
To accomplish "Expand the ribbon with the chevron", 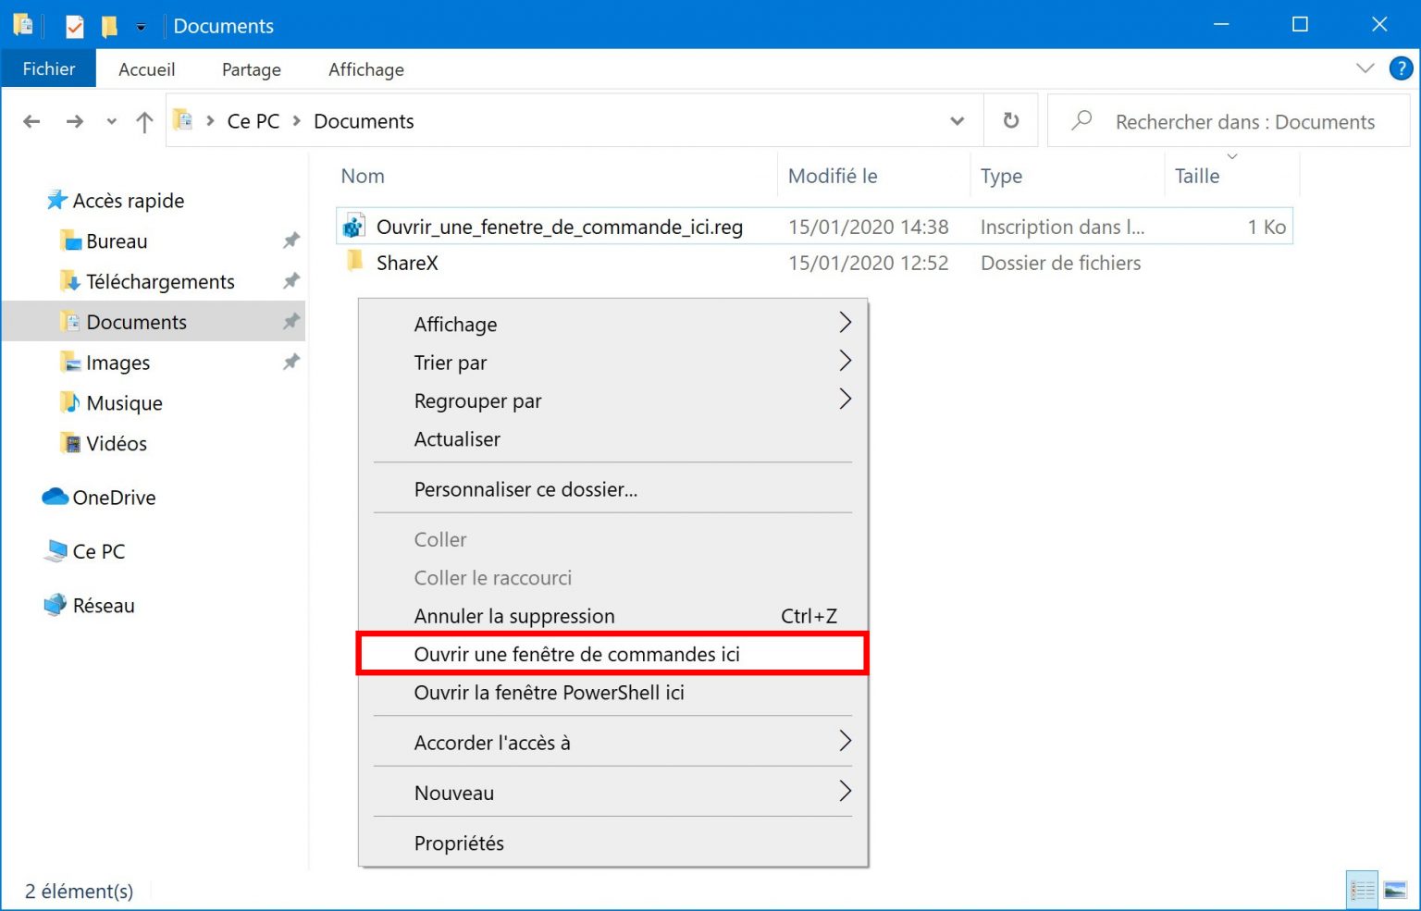I will pos(1365,68).
